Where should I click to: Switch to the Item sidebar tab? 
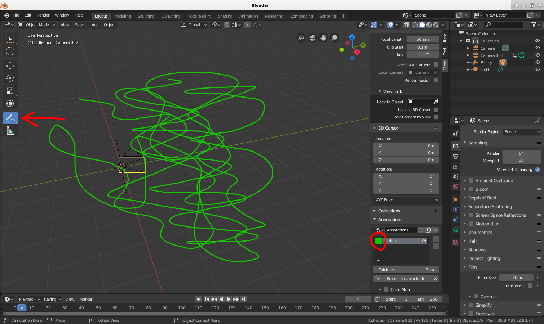click(445, 37)
